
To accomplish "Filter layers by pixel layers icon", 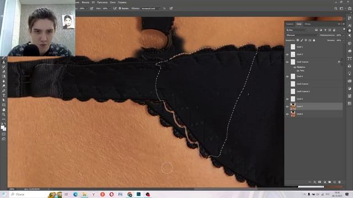I will pos(316,30).
